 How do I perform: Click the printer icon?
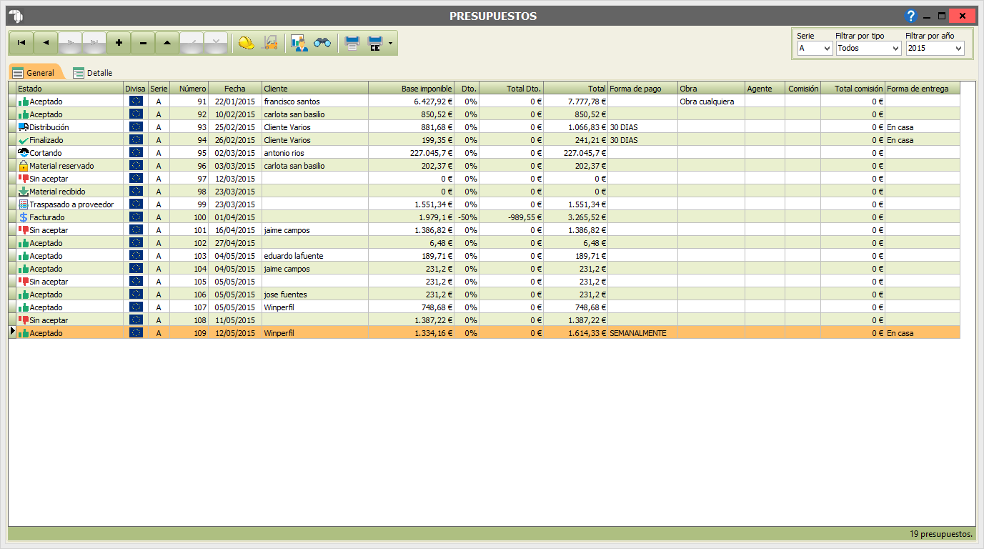tap(352, 43)
